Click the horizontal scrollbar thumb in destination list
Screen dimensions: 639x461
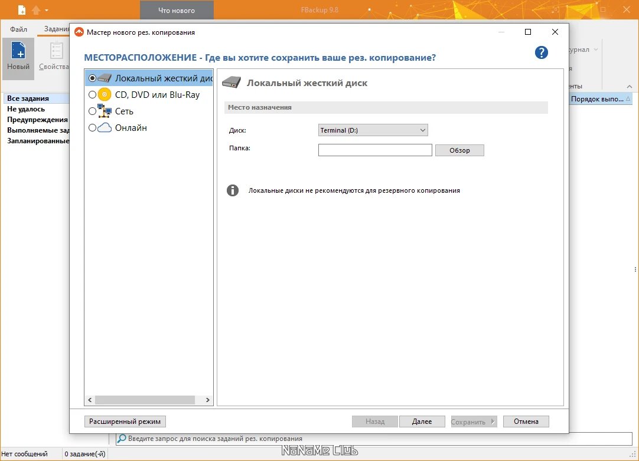click(145, 400)
